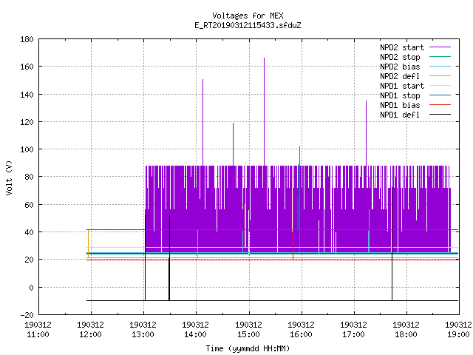
Task: Click the 40 y-axis tick label
Action: point(29,232)
